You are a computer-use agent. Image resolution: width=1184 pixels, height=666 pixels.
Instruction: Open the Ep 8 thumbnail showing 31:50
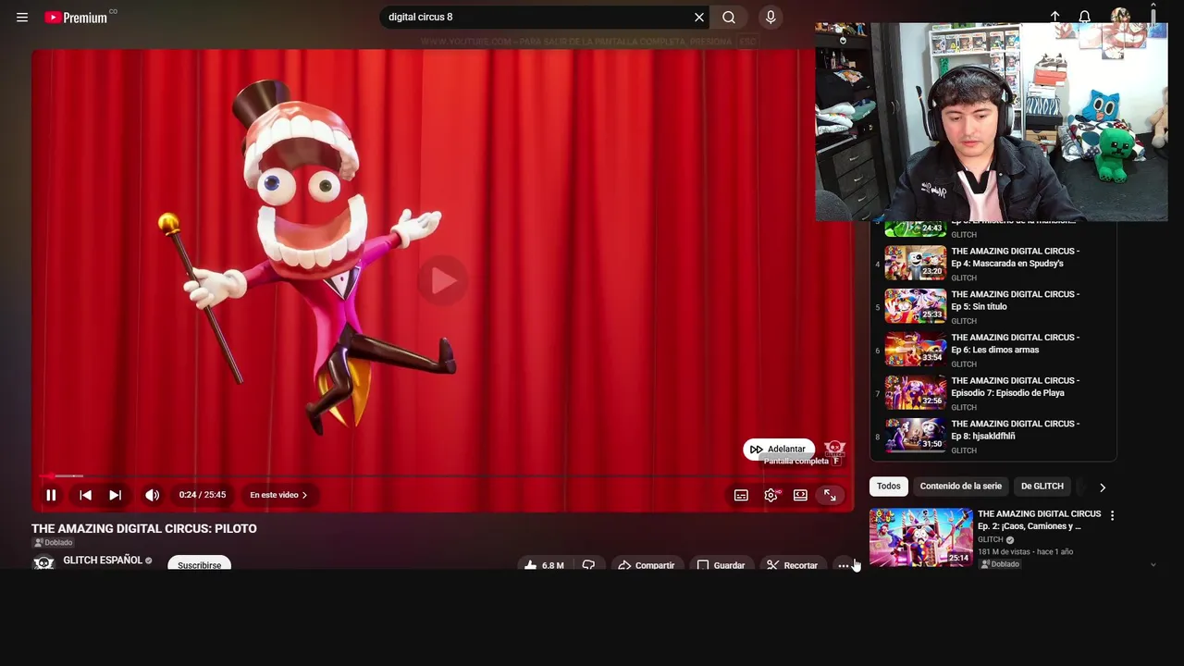915,436
